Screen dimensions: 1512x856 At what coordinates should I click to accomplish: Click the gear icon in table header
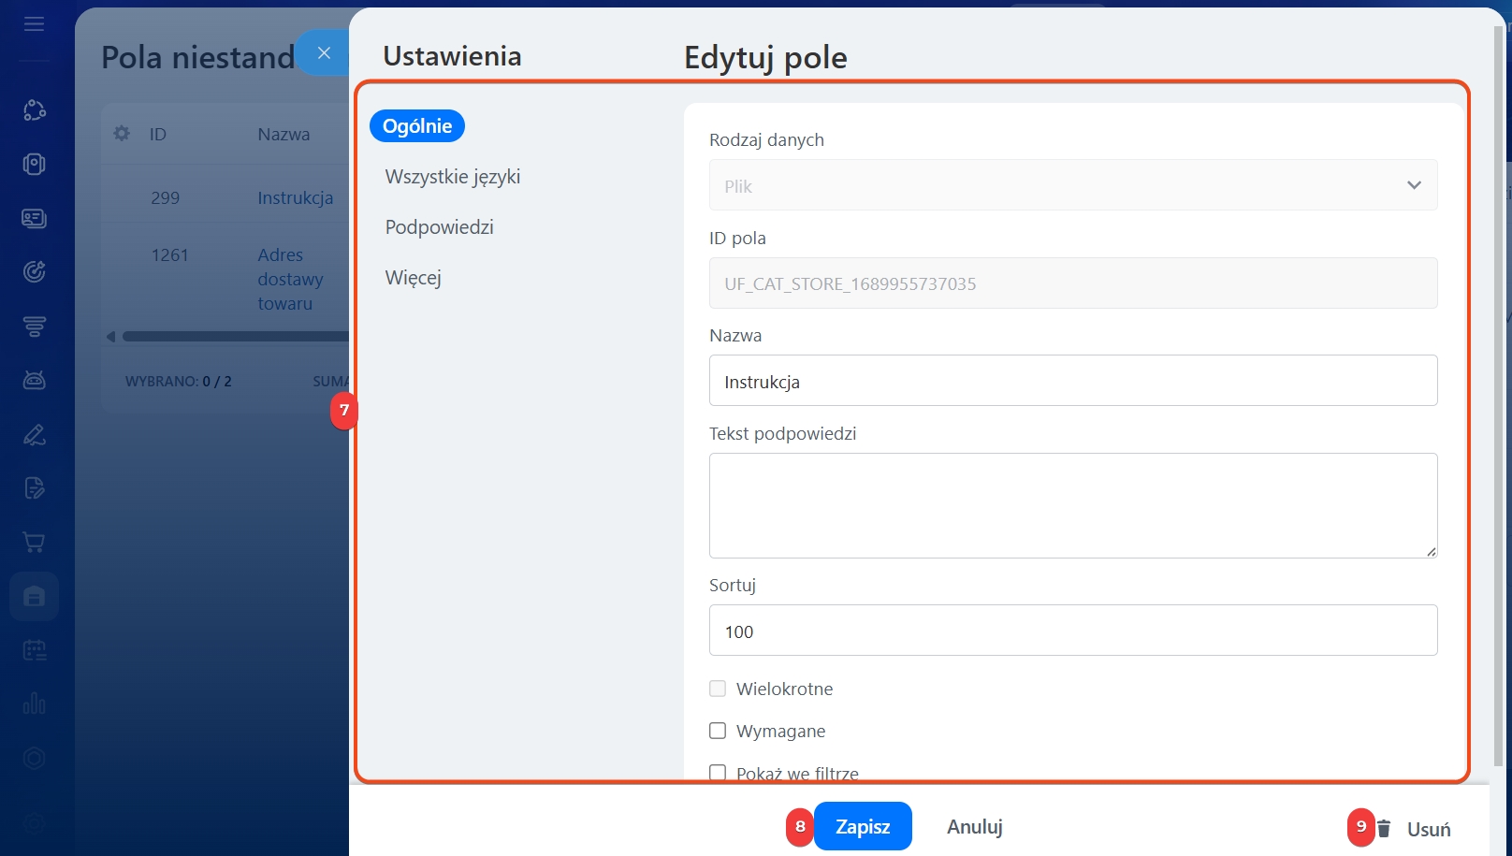tap(122, 134)
